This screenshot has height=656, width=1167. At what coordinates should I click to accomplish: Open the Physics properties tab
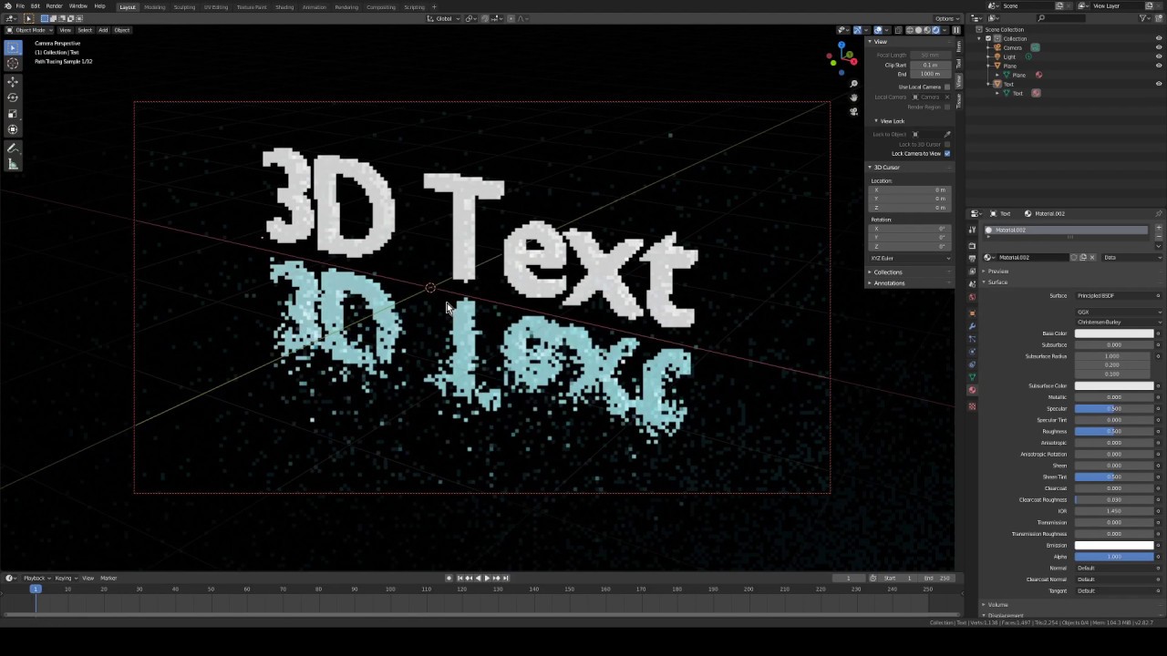(972, 351)
